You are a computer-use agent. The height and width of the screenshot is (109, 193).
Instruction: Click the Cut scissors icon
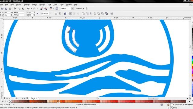coord(15,9)
